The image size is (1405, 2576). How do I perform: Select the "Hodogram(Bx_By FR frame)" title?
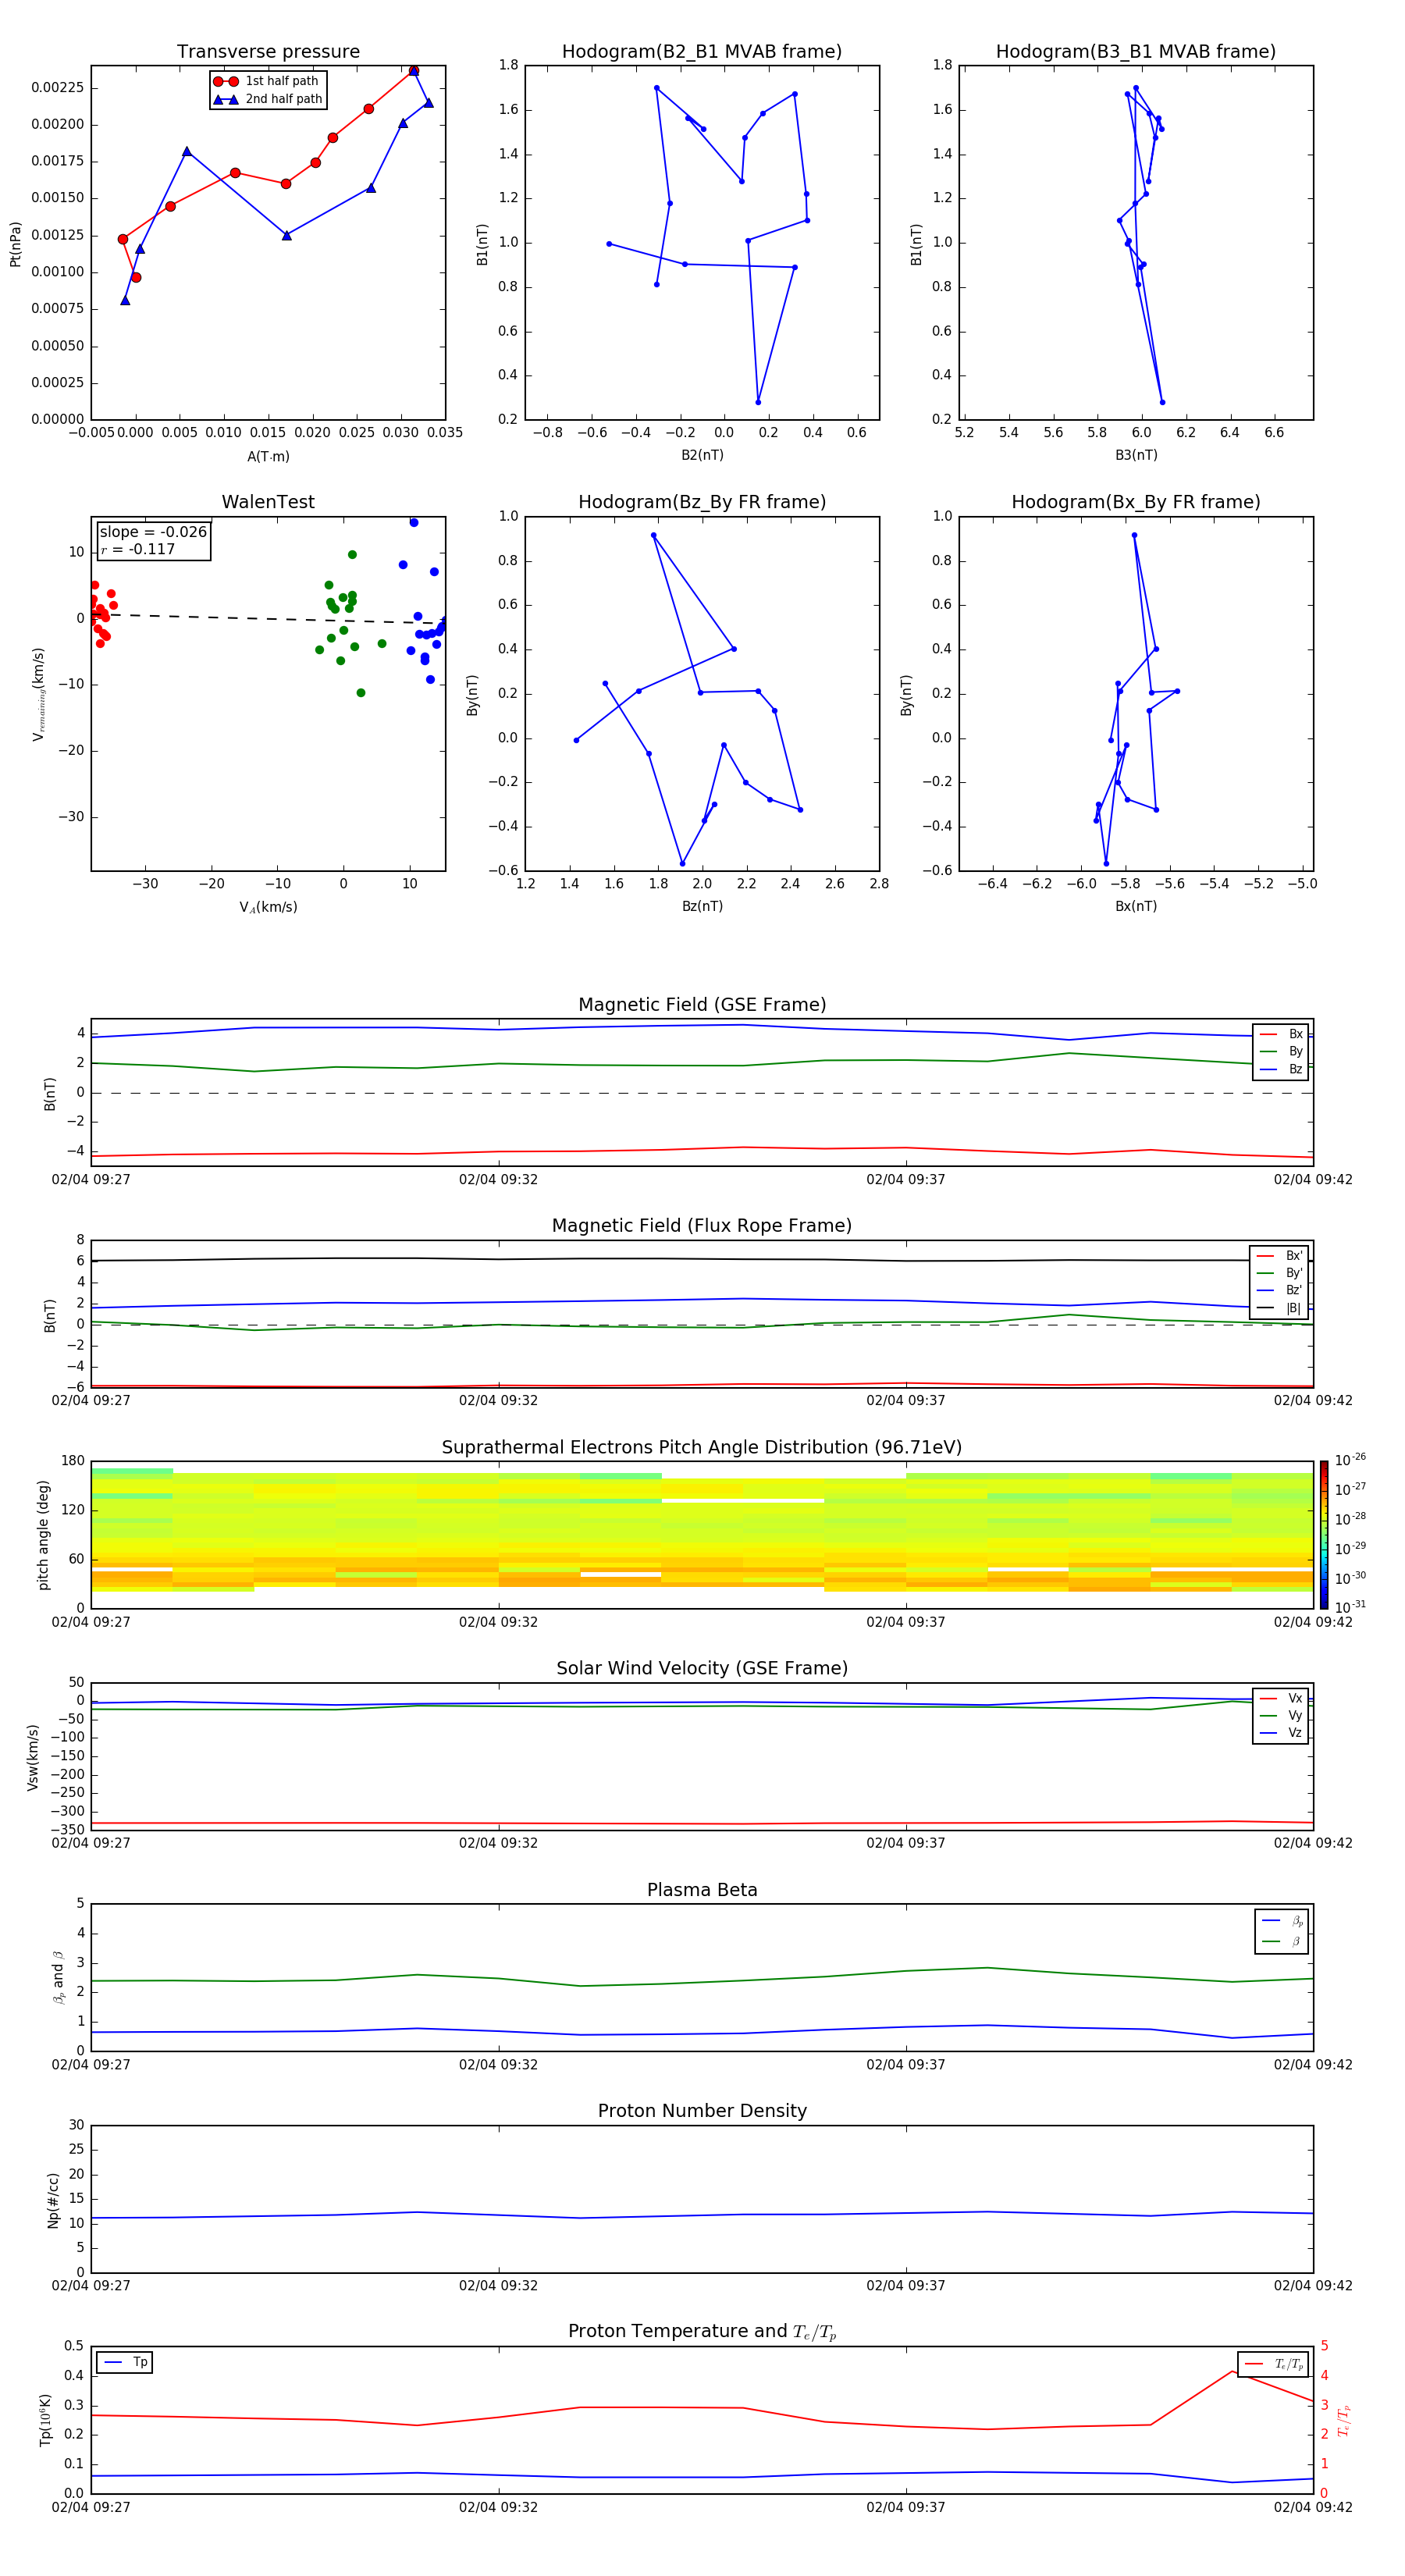point(1136,502)
